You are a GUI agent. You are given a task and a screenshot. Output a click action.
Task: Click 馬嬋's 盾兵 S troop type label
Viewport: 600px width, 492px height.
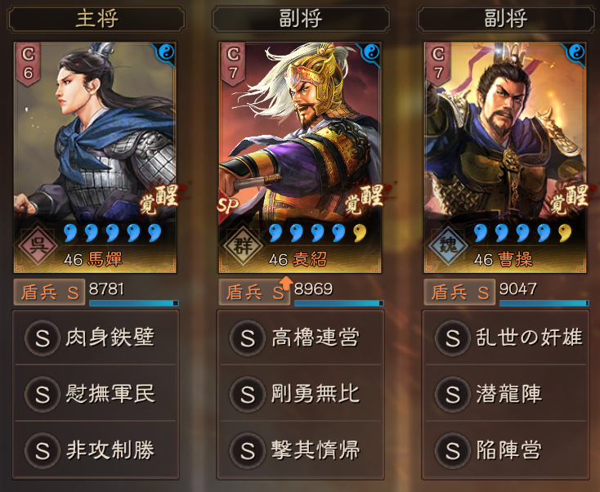pyautogui.click(x=49, y=293)
